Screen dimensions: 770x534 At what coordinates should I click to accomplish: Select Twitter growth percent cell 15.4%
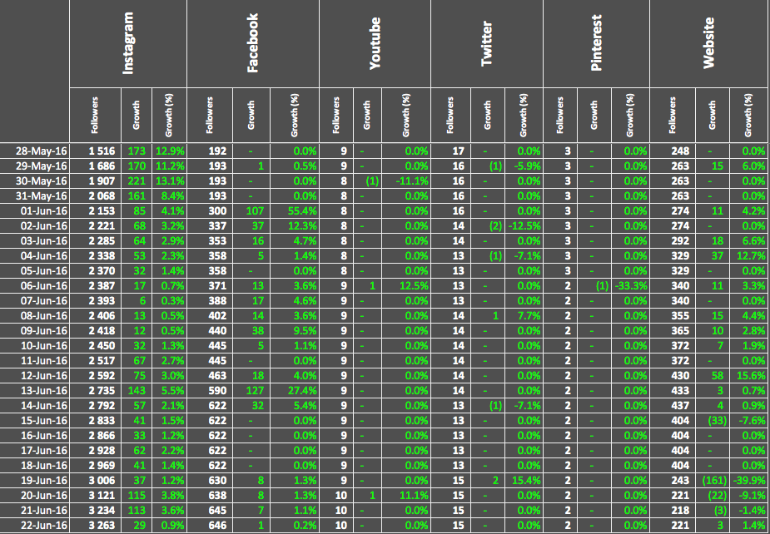(524, 481)
